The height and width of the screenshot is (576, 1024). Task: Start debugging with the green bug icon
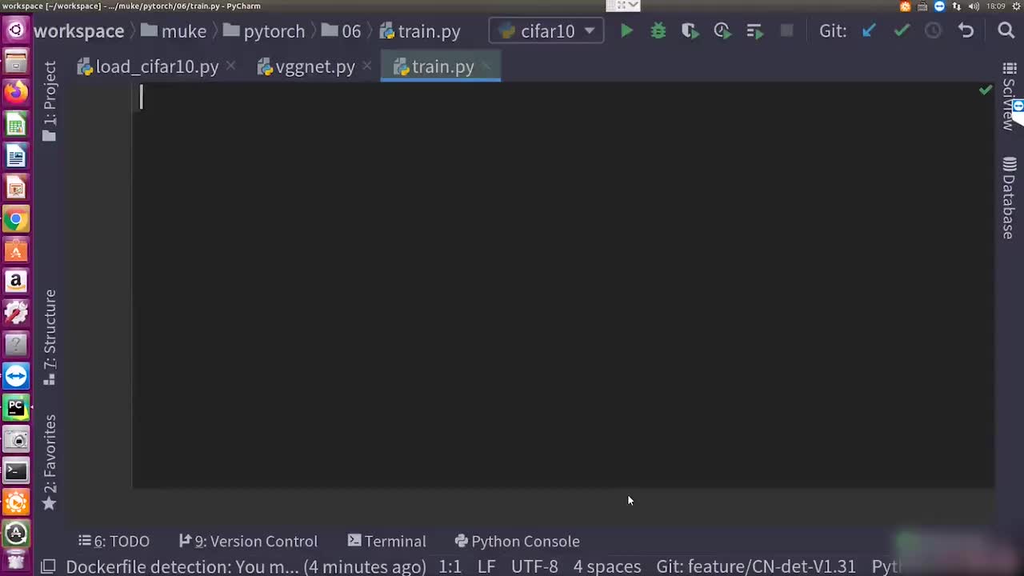pos(658,31)
